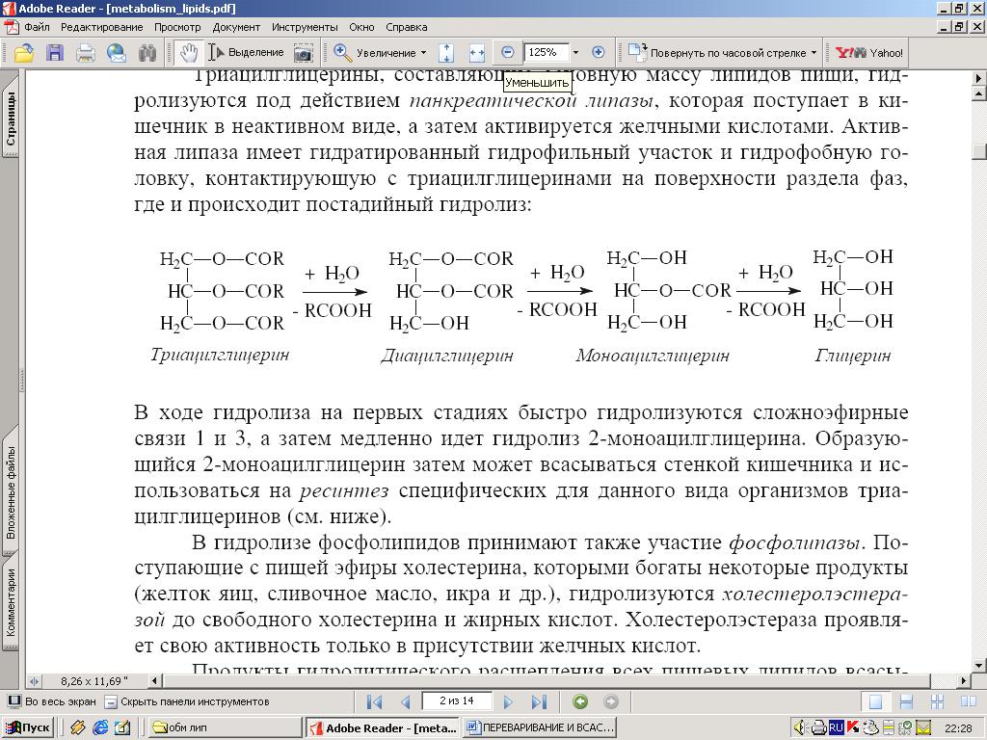Switch to Continuous Facing layout
This screenshot has height=740, width=987.
pos(937,701)
